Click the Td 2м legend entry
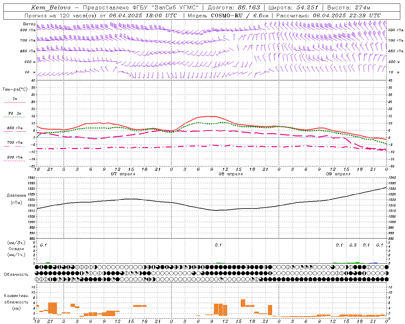Viewport: 405px width, 324px height. 15,113
